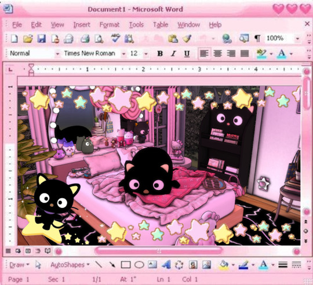Align text right
This screenshot has width=313, height=285.
point(231,53)
